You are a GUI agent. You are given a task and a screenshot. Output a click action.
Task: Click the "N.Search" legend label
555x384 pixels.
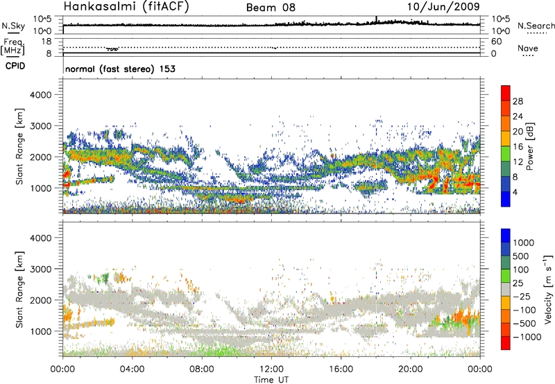[536, 26]
